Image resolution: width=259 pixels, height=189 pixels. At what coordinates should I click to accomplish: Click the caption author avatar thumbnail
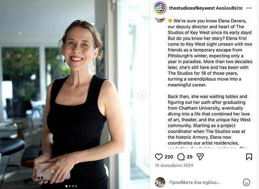(160, 20)
